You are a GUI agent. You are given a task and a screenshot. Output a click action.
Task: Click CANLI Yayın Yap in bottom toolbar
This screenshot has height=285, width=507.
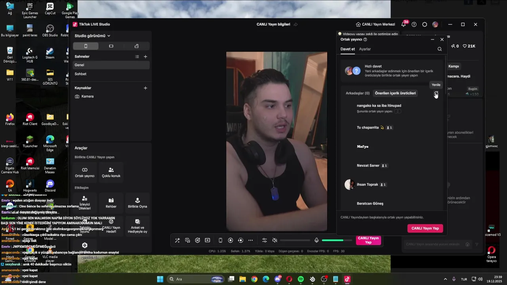click(368, 240)
